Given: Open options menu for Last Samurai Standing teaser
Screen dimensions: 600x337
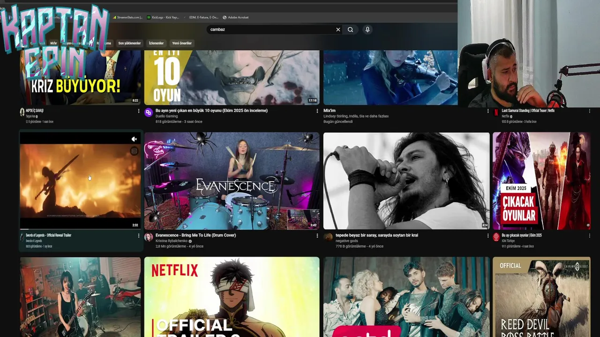Looking at the screenshot, I should pyautogui.click(x=590, y=111).
